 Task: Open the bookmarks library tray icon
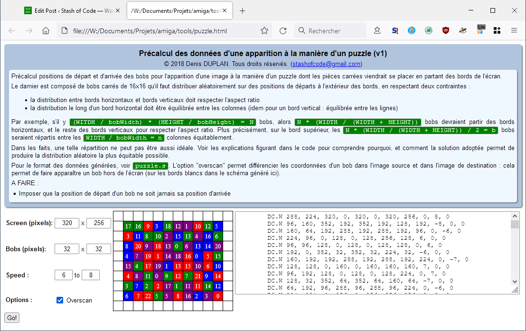[377, 31]
